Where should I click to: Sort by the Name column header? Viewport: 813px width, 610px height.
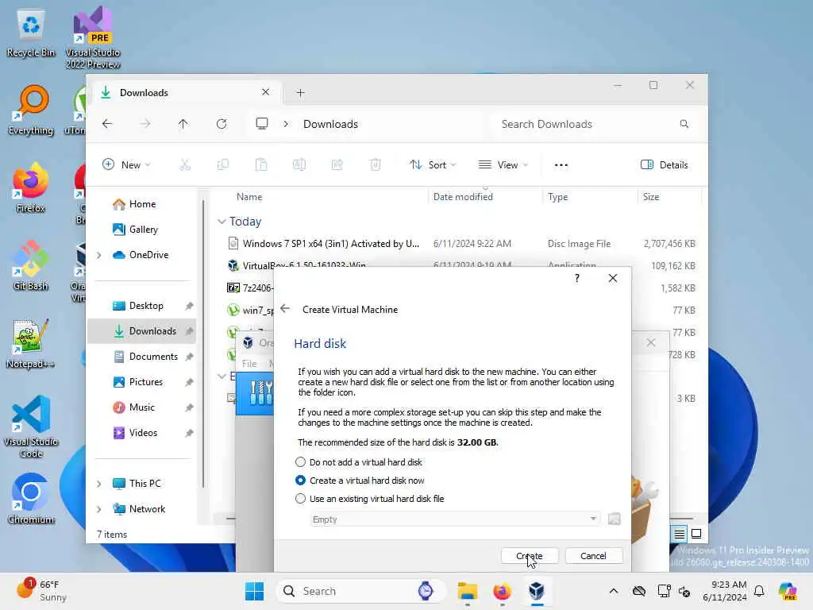point(249,197)
